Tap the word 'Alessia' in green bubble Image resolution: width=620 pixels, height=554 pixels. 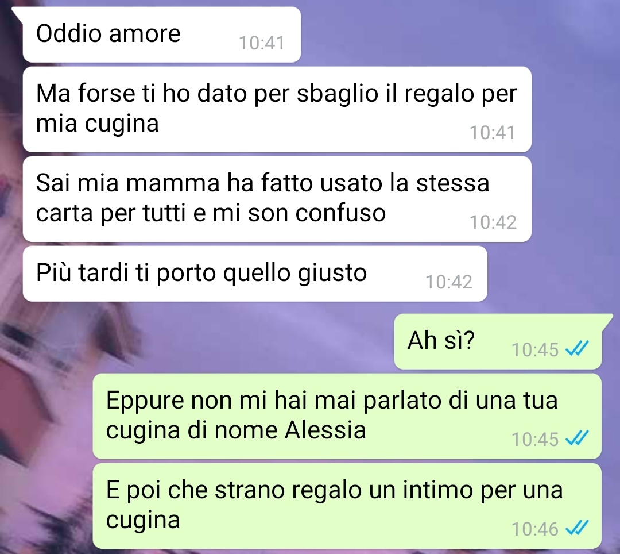pos(325,430)
